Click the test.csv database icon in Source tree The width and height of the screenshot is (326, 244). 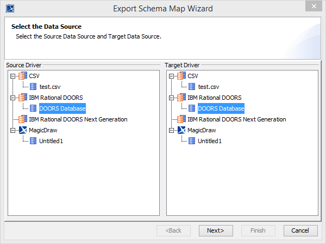pos(33,87)
